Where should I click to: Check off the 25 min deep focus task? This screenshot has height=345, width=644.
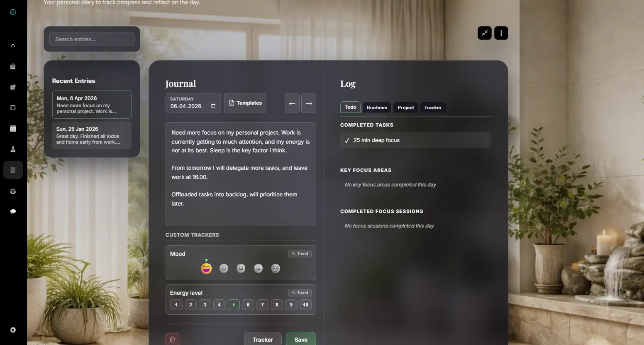[x=347, y=140]
